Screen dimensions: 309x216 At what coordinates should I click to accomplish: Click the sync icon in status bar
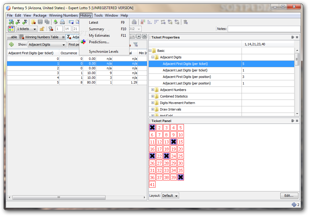[294, 204]
